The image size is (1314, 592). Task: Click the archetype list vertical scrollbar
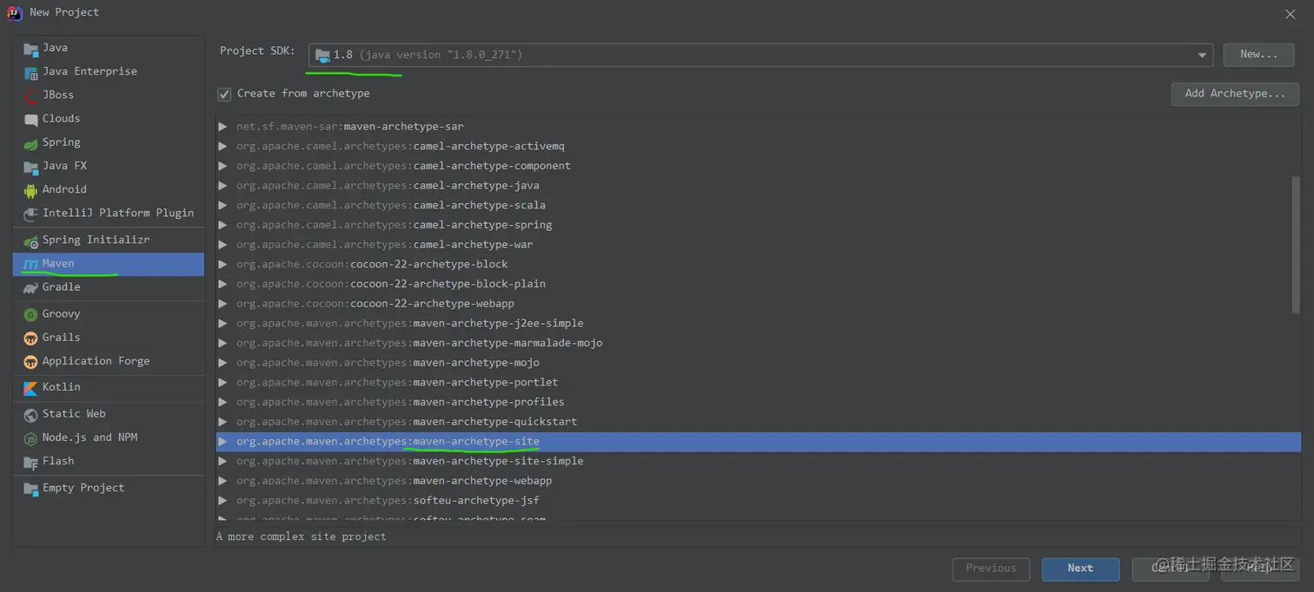pyautogui.click(x=1295, y=245)
